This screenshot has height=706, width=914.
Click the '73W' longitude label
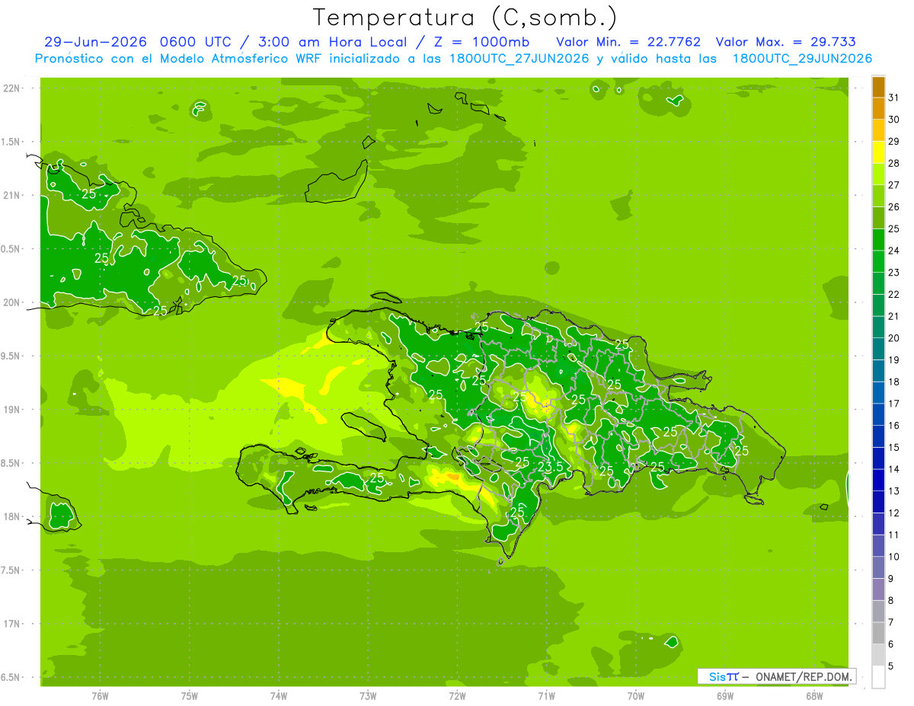click(368, 695)
